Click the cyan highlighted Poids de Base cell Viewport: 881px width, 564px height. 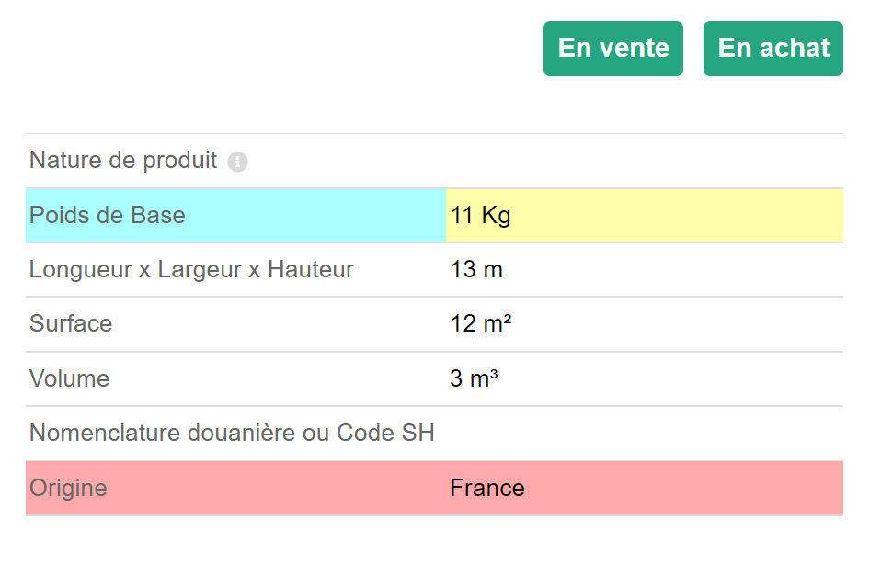pos(236,216)
